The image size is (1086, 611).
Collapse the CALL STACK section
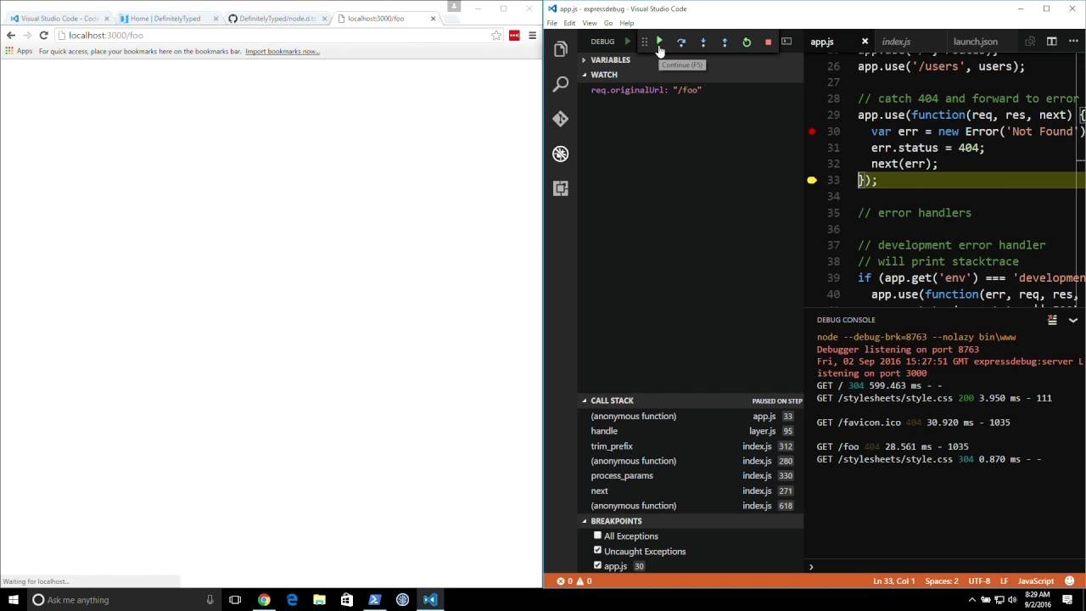click(x=612, y=401)
